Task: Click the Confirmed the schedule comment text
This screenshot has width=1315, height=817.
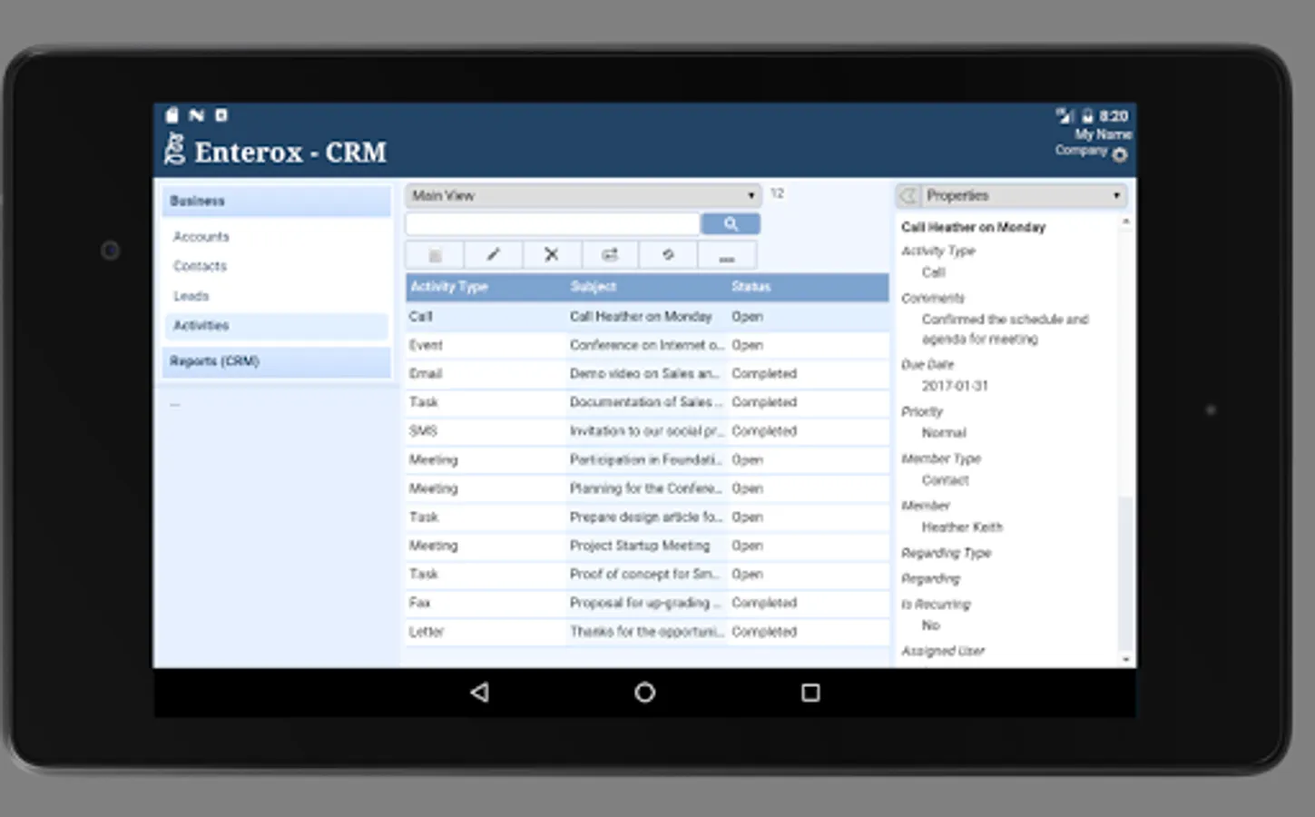Action: click(1005, 330)
